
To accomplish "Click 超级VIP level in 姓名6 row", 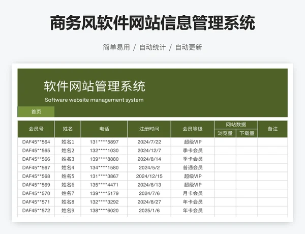I will (x=193, y=185).
